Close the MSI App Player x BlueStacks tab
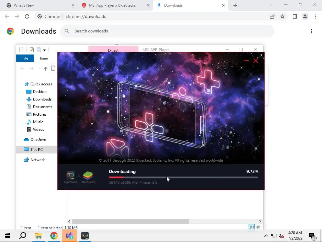This screenshot has width=322, height=242. pos(148,5)
